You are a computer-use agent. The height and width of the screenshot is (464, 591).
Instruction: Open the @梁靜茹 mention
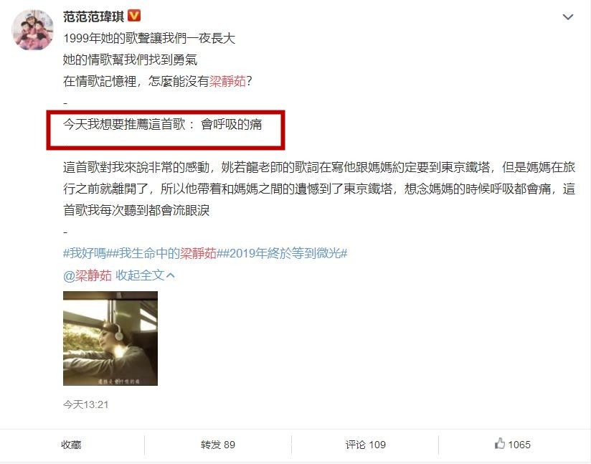pyautogui.click(x=88, y=275)
